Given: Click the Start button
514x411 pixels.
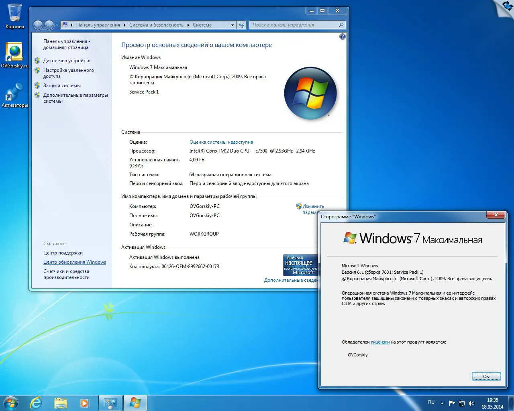Looking at the screenshot, I should [10, 403].
